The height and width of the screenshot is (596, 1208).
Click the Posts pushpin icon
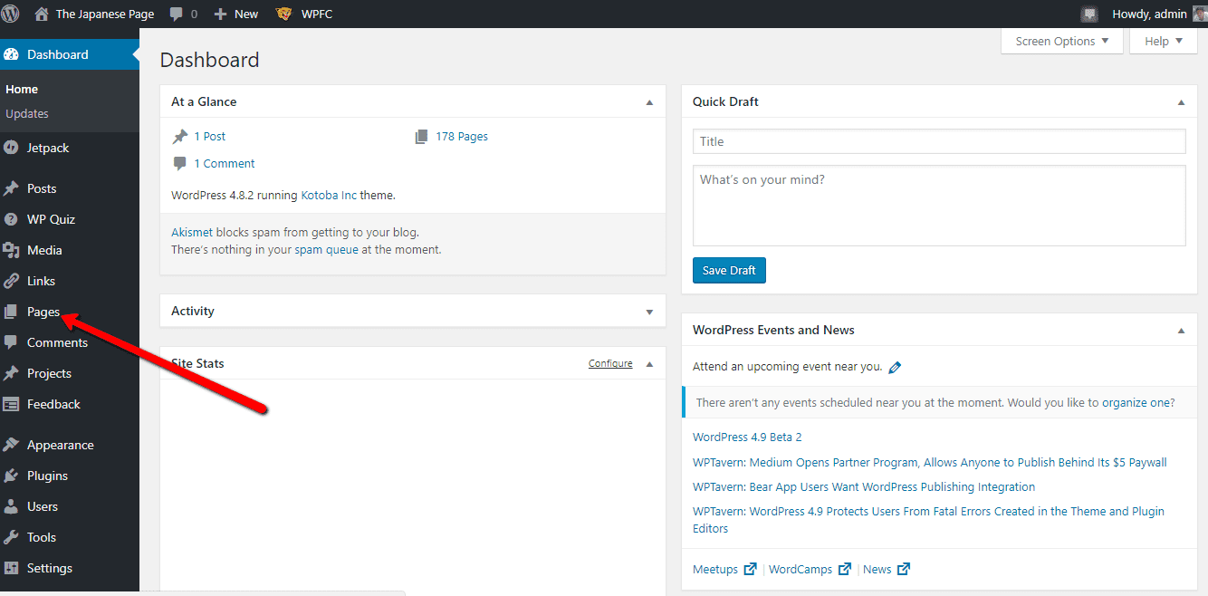[x=11, y=188]
